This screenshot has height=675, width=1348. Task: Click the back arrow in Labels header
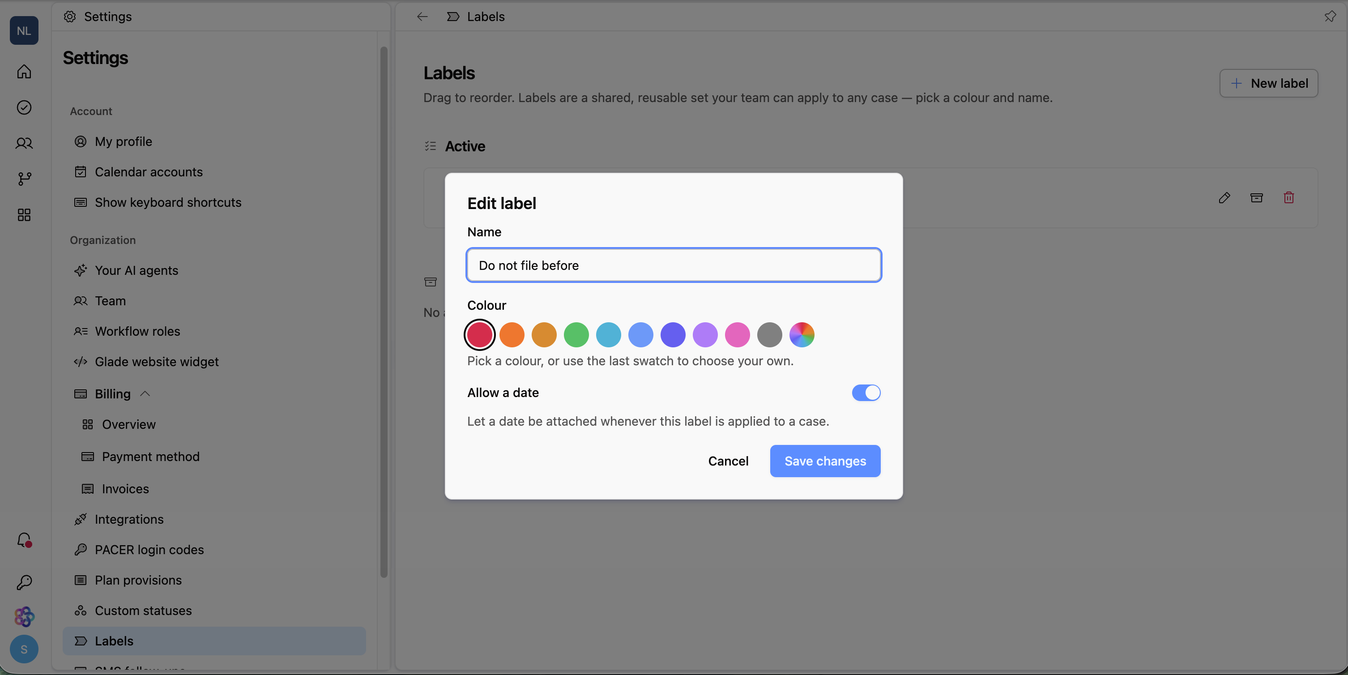tap(422, 17)
